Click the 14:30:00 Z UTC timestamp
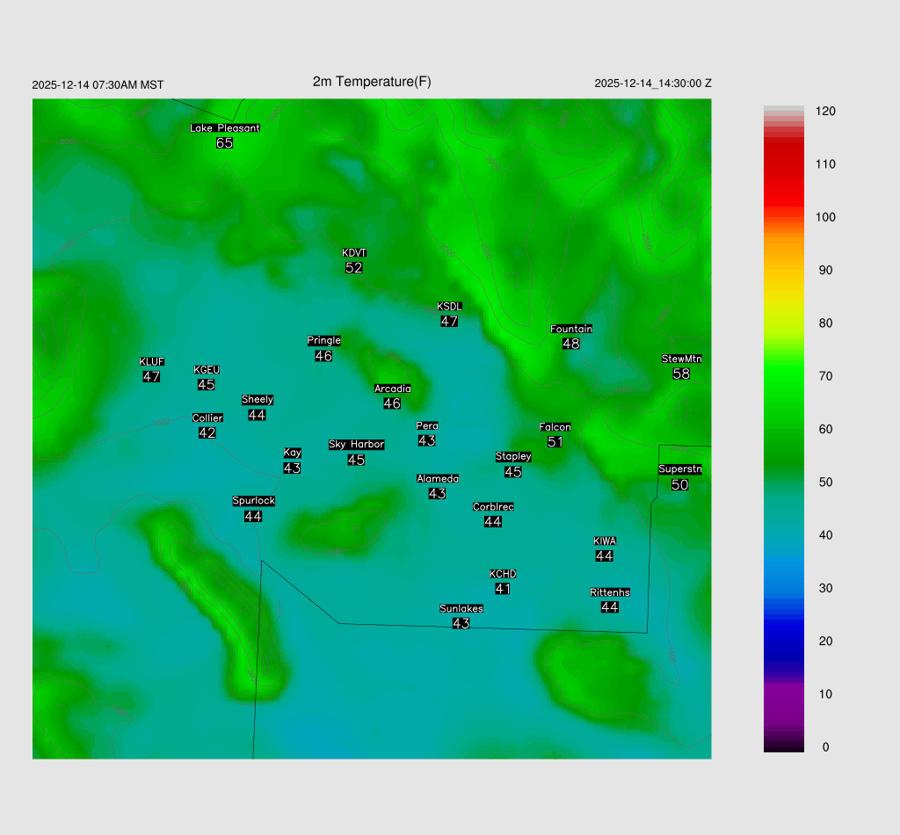 [653, 83]
